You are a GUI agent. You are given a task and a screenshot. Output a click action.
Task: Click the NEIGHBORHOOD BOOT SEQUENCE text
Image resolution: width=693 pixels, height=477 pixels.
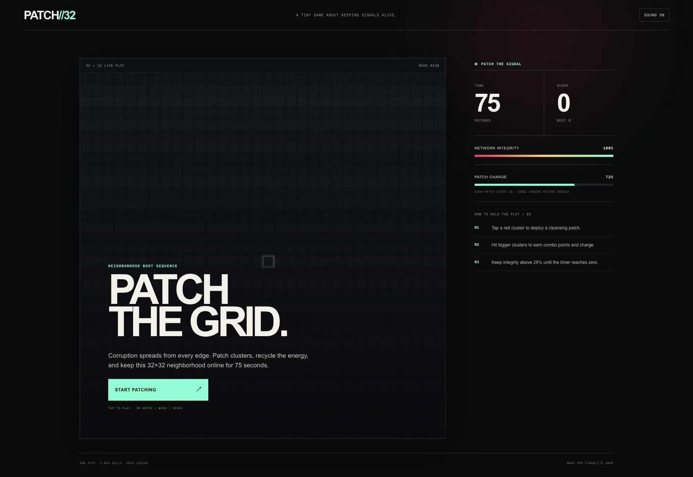[143, 266]
